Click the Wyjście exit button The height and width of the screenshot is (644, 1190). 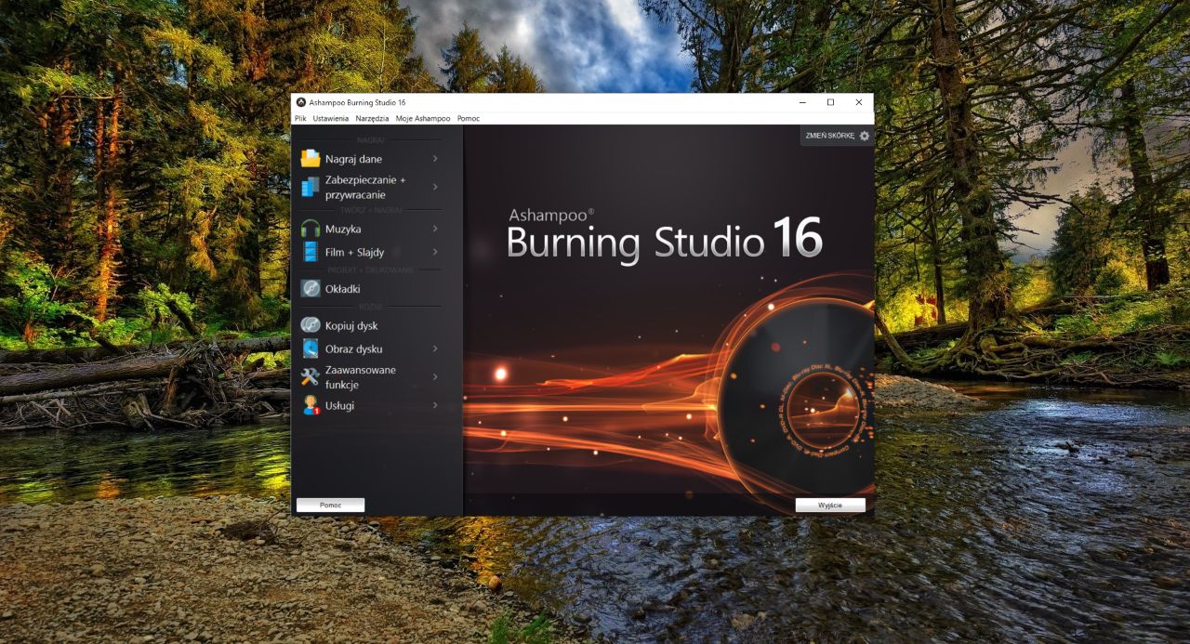pyautogui.click(x=830, y=505)
